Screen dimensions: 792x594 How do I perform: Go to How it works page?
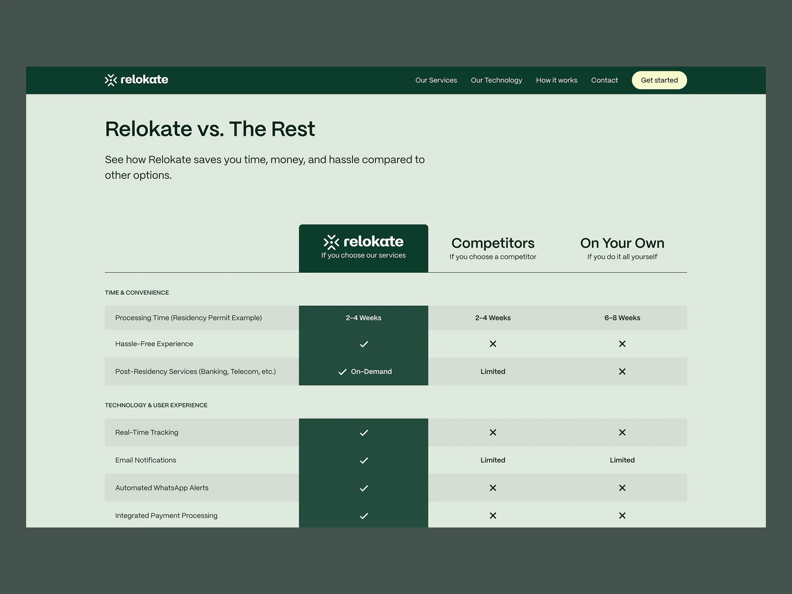[x=557, y=80]
